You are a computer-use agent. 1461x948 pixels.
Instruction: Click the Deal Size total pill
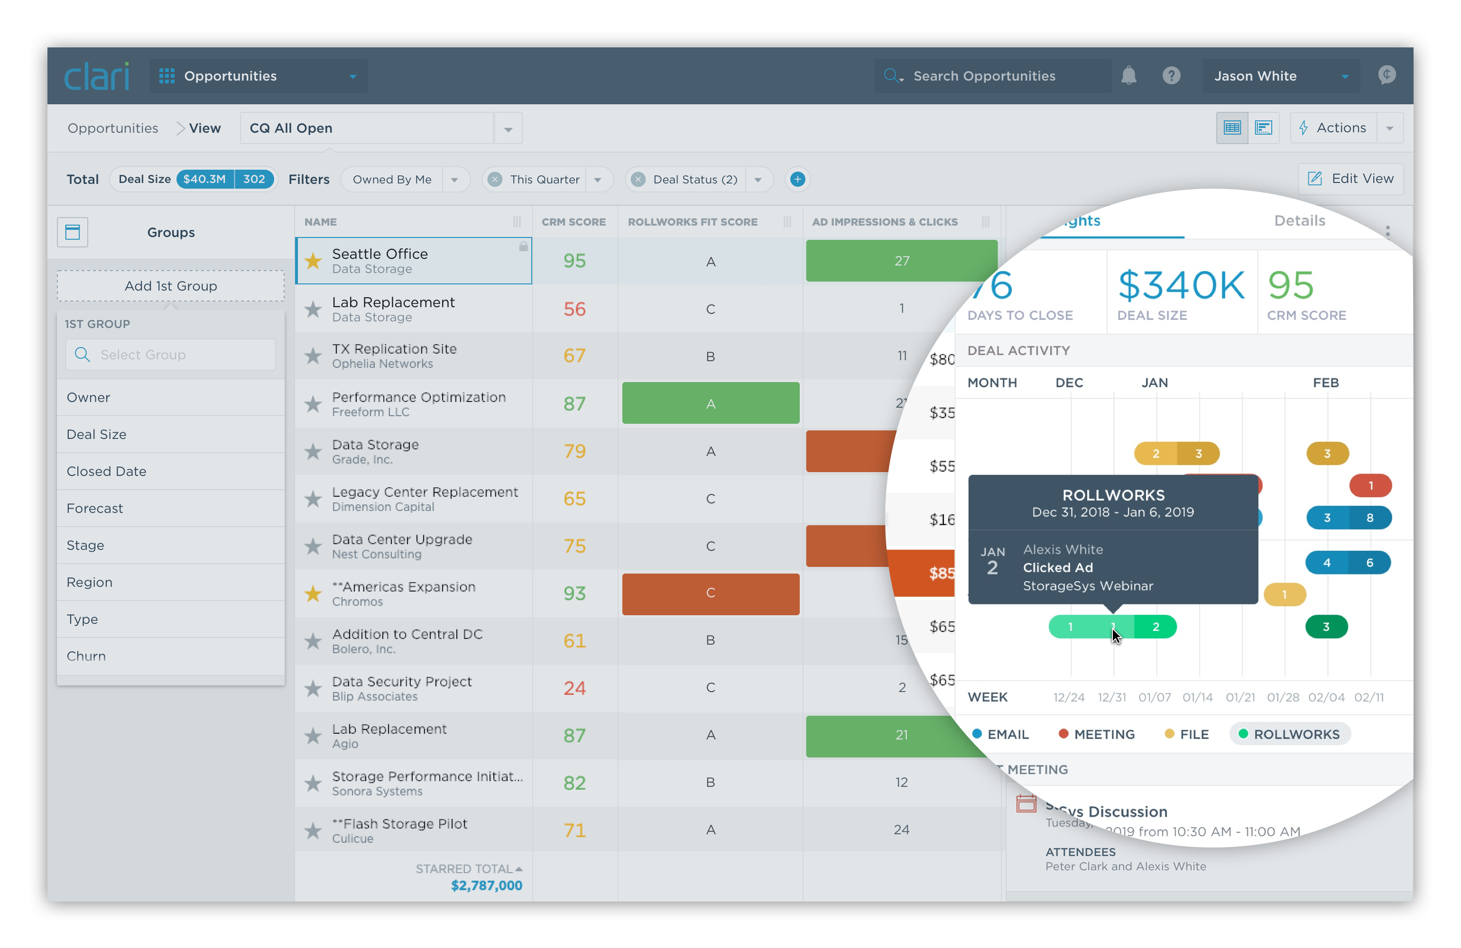click(x=194, y=179)
